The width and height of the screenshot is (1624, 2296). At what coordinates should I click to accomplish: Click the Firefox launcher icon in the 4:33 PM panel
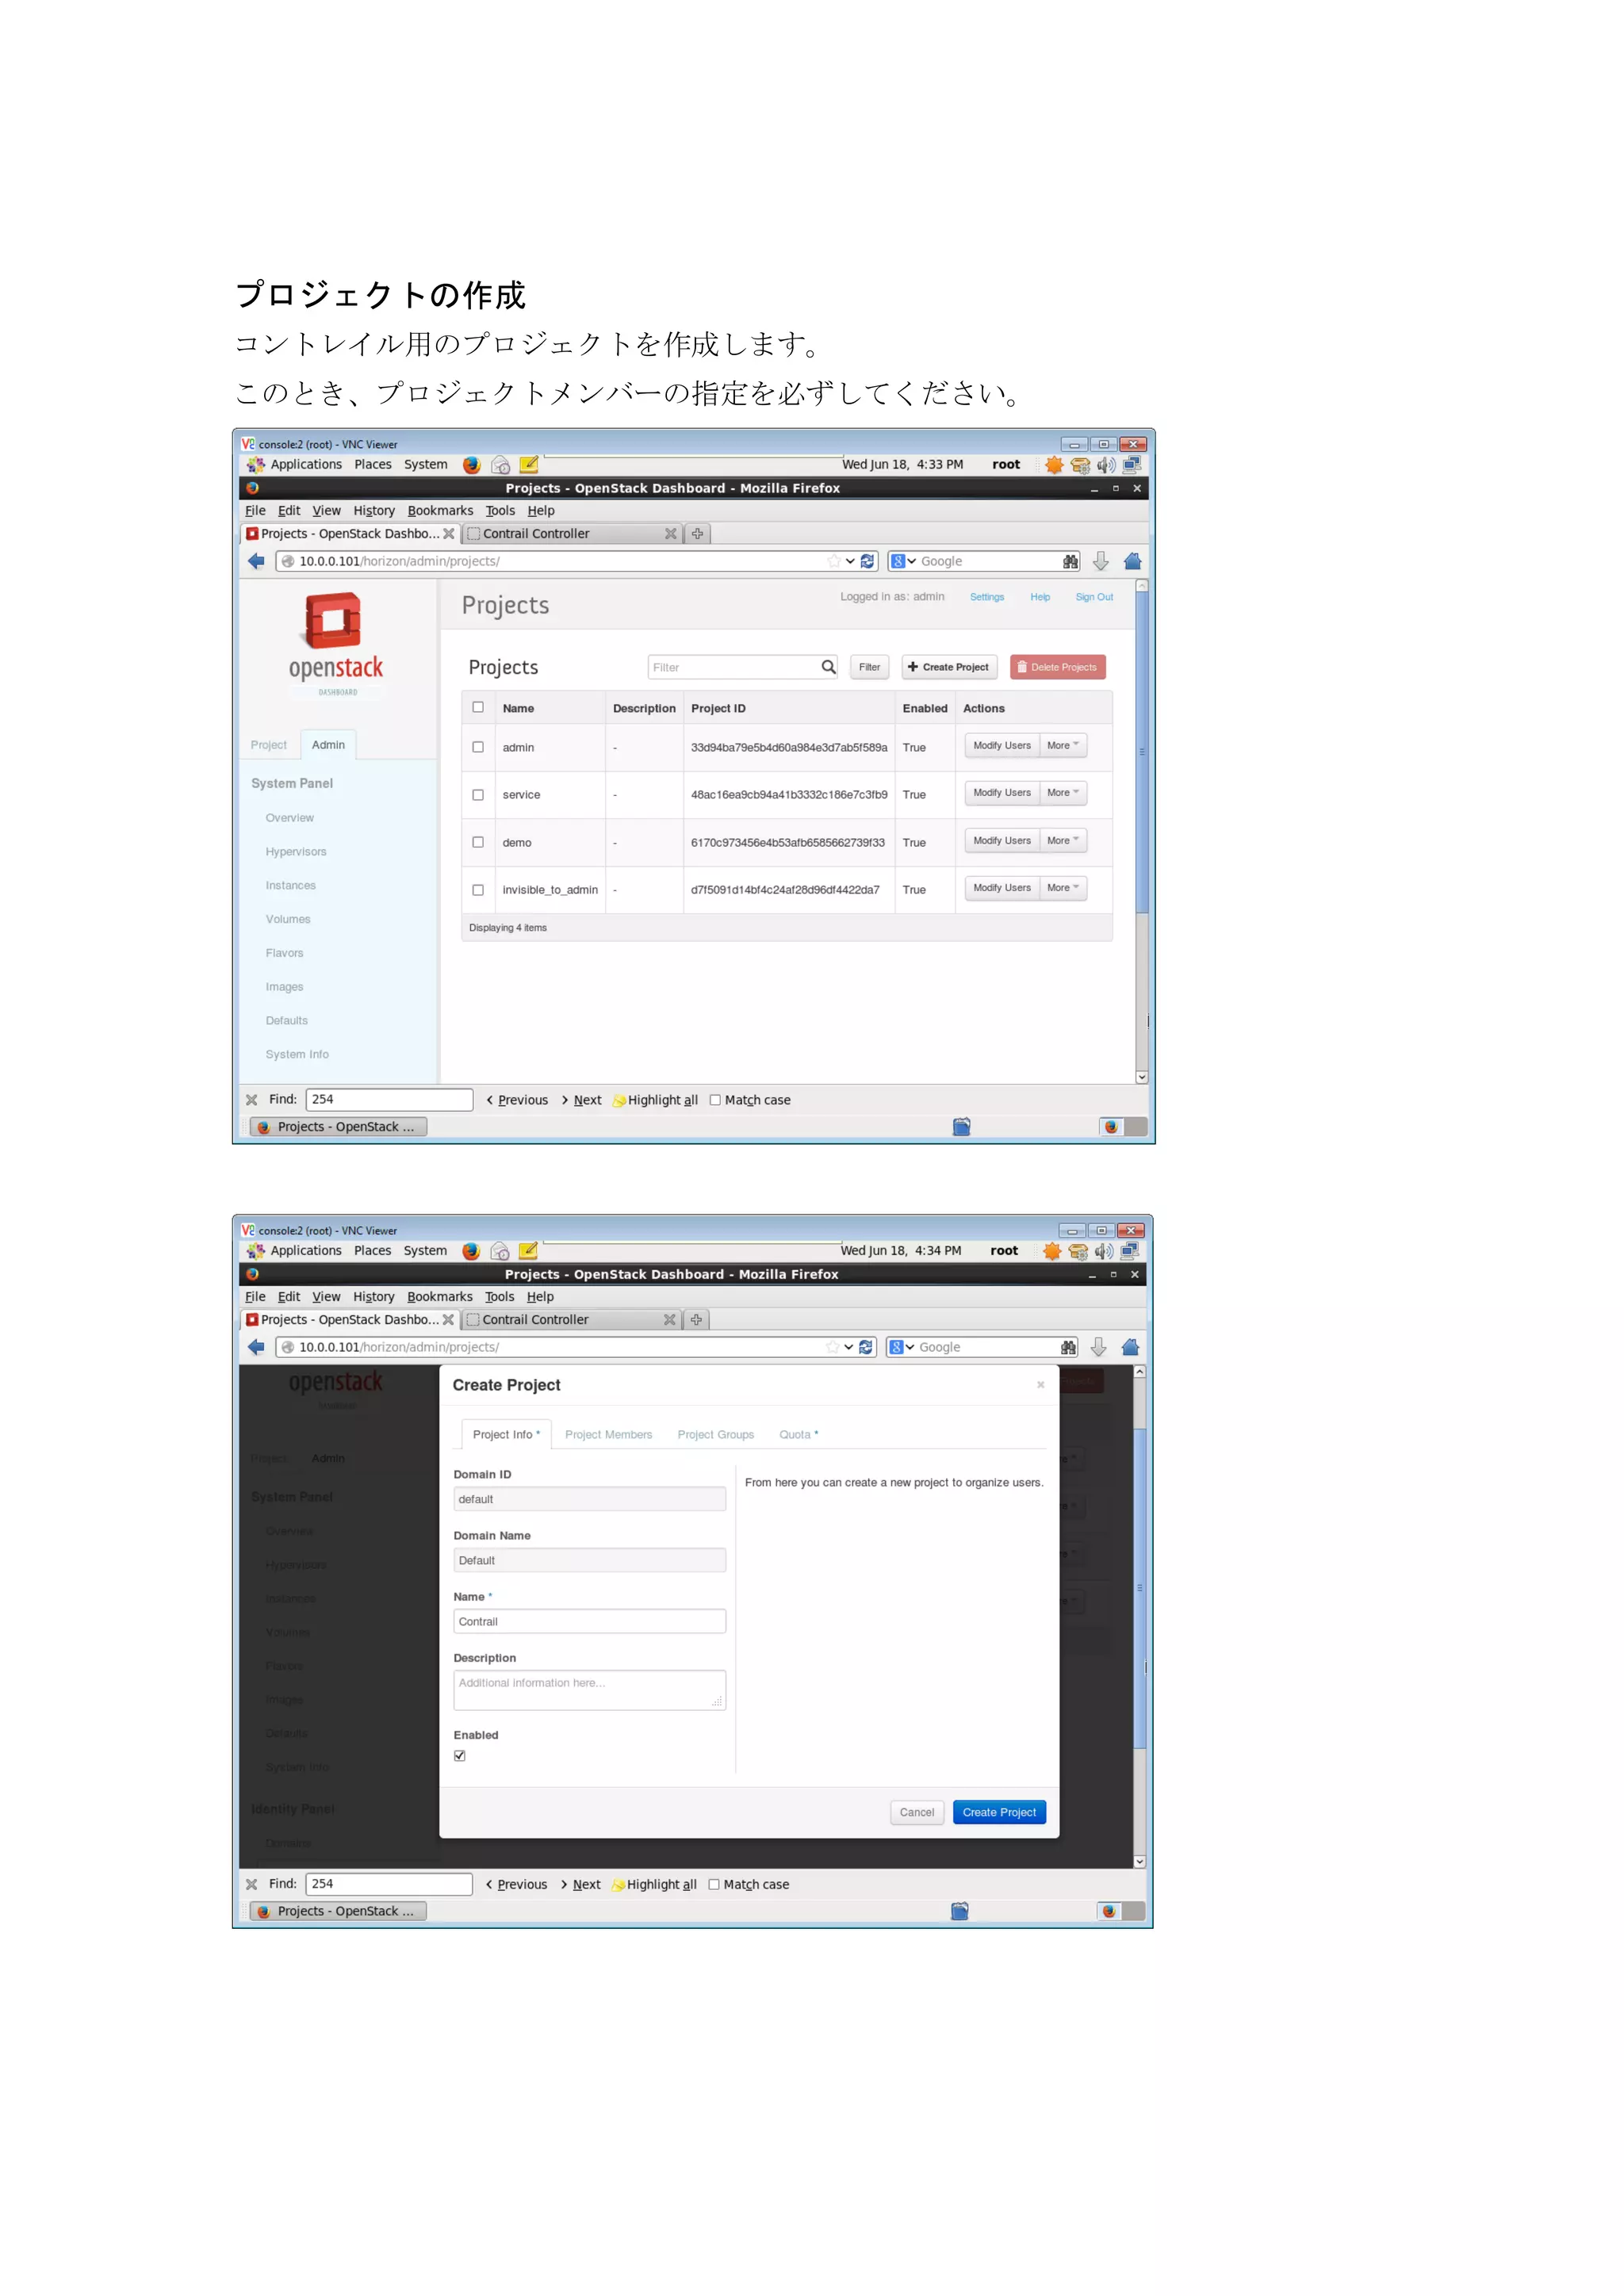click(472, 465)
